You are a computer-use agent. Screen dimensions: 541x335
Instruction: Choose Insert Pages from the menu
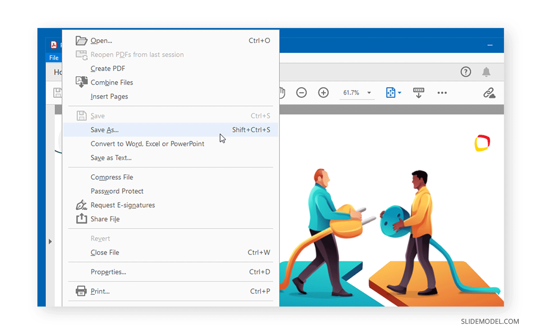click(170, 96)
